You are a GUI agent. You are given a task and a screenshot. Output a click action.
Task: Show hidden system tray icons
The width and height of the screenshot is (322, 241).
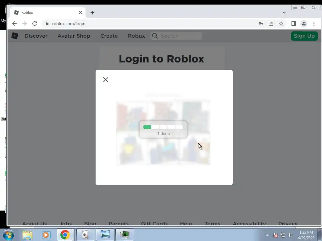(x=267, y=235)
